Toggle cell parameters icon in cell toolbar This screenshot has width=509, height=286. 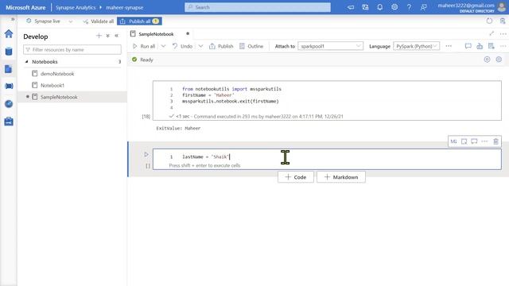click(x=464, y=141)
